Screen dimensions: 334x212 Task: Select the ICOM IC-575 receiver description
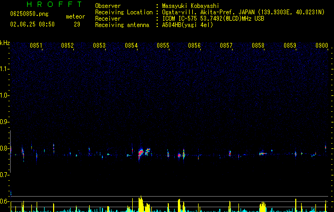[213, 19]
